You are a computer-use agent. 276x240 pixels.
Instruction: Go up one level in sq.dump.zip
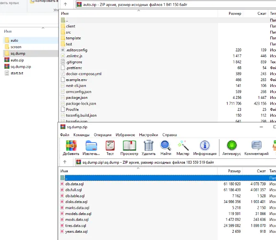tap(65, 162)
